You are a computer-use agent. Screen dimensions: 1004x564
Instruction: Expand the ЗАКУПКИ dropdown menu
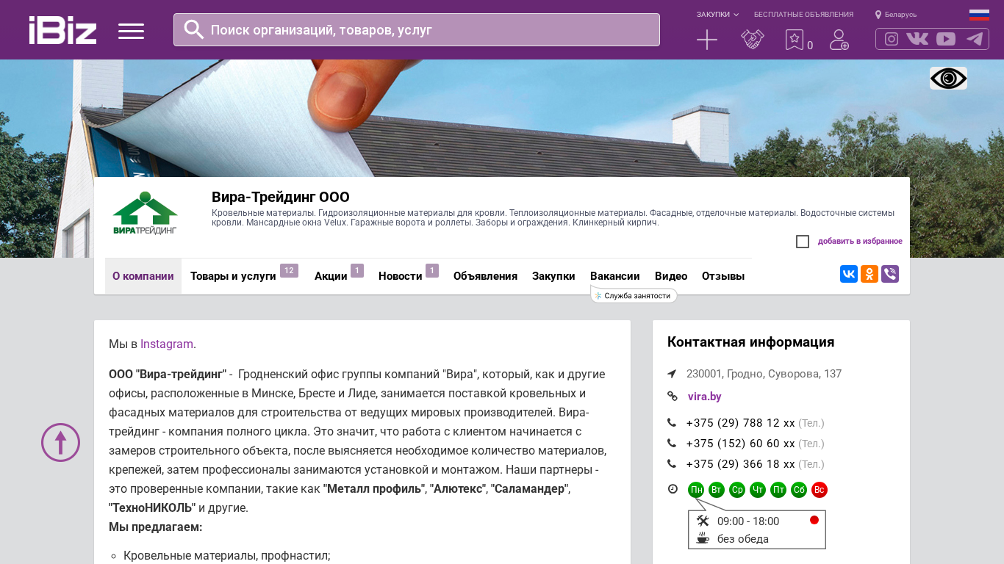(717, 15)
